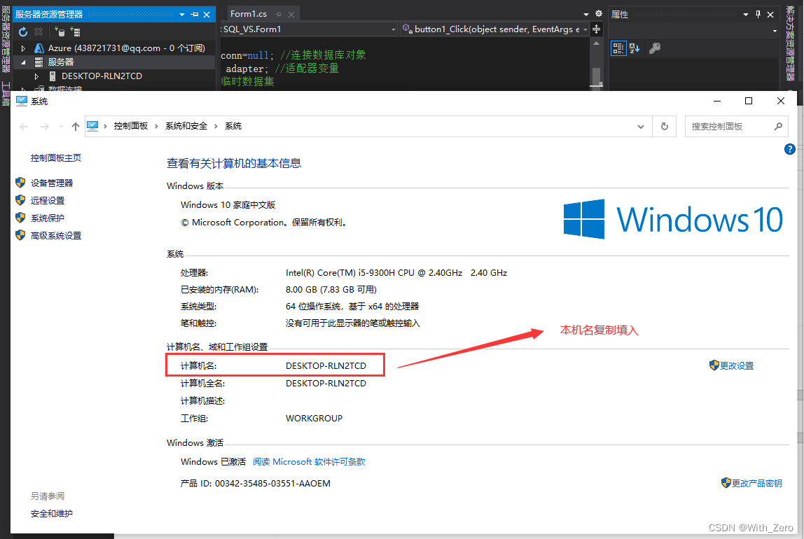Click the 服务器 node icon in Server Explorer

click(x=39, y=62)
